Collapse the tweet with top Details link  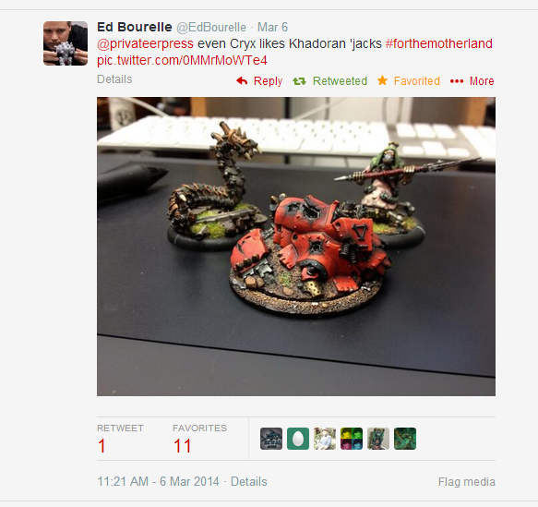pyautogui.click(x=114, y=79)
